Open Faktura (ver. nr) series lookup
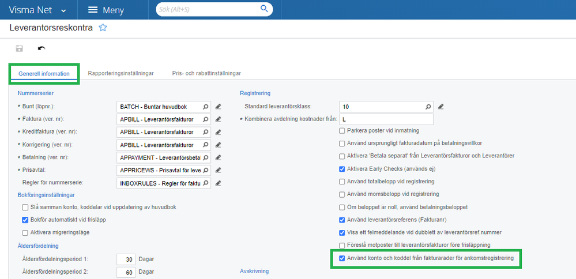Screen dimensions: 576x279 (206, 119)
